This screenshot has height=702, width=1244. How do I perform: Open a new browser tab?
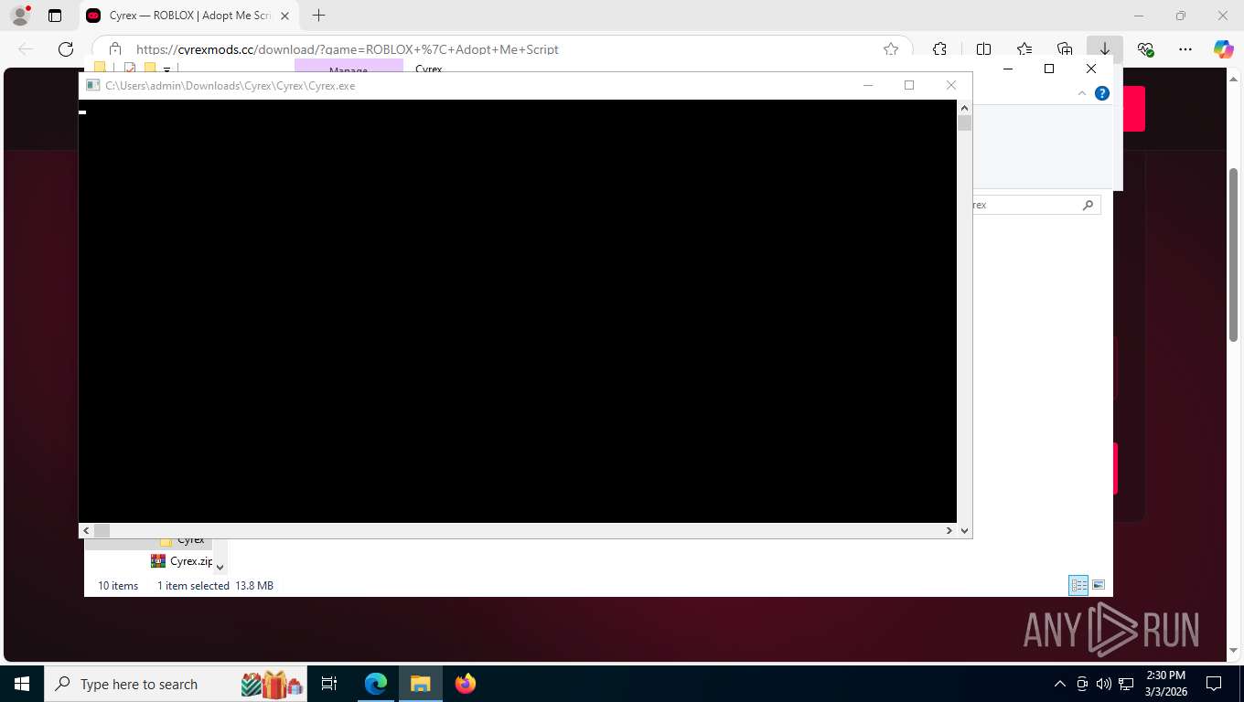pos(318,16)
